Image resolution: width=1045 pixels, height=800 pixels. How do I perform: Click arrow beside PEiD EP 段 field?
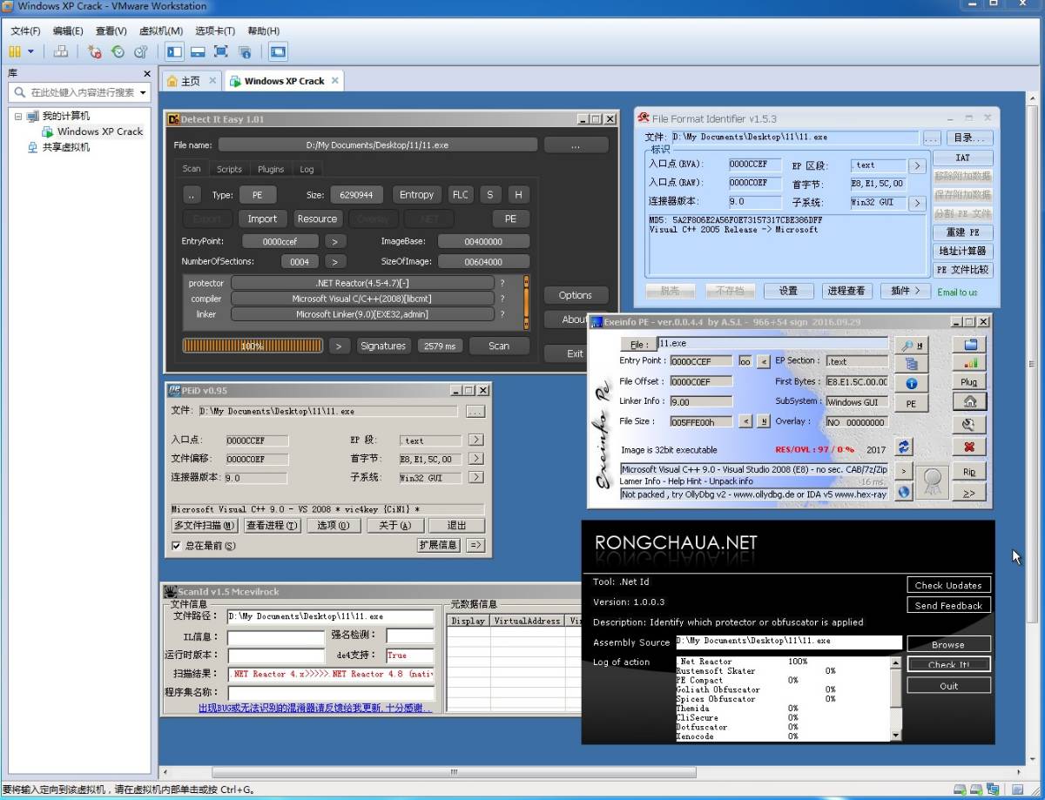475,440
